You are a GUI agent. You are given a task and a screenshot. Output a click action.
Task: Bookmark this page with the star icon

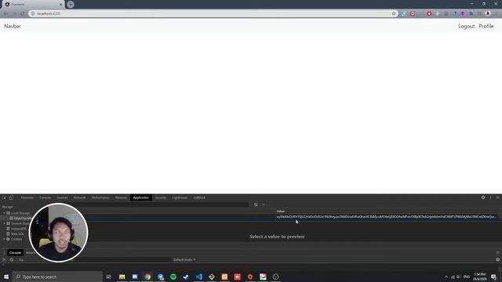click(394, 13)
